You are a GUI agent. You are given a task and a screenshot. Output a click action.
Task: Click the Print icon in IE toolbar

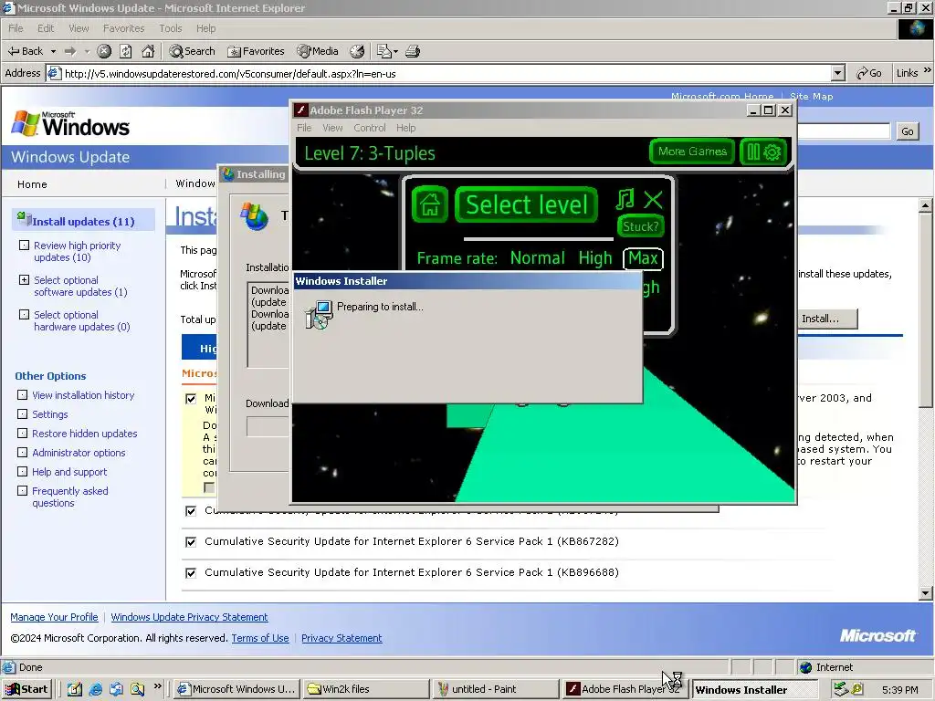[x=413, y=51]
